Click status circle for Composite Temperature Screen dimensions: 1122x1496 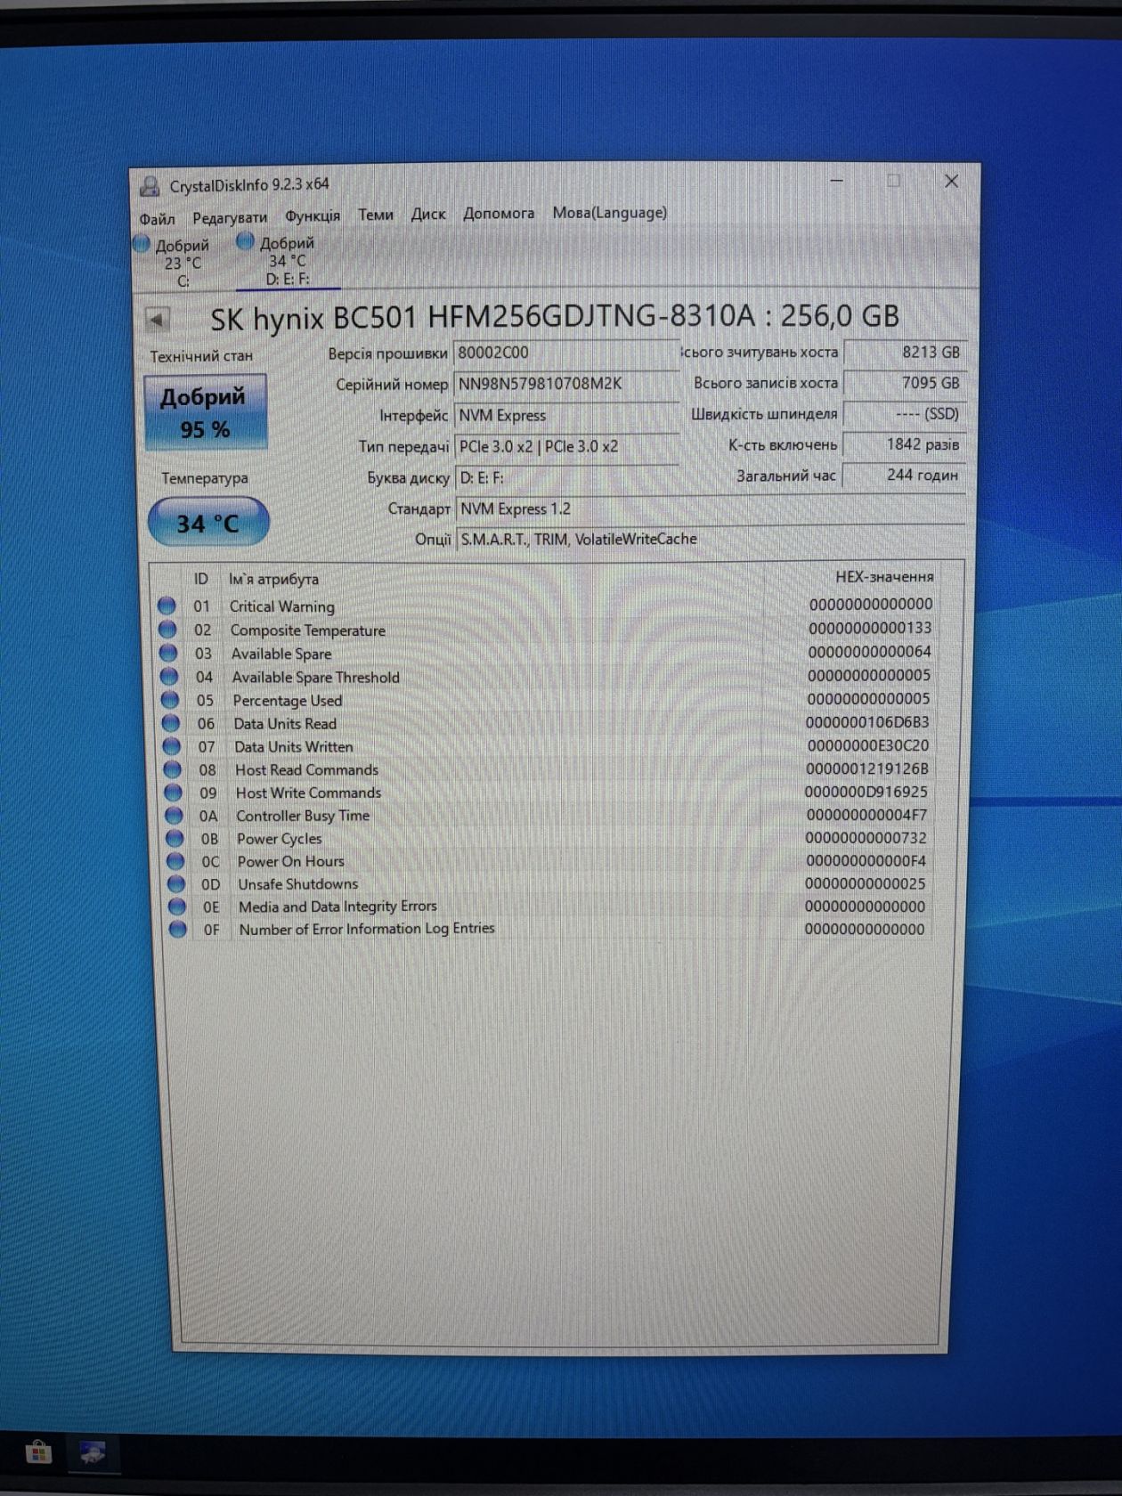coord(167,630)
